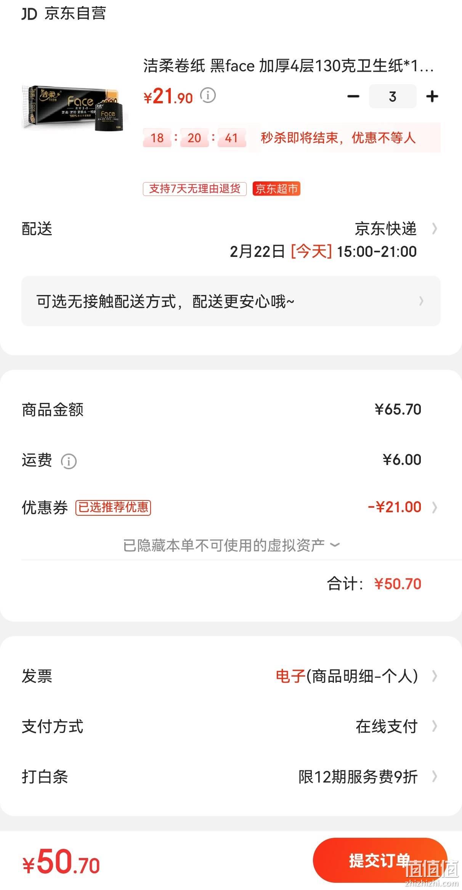Tap the flash sale countdown timer
462x890 pixels.
click(x=194, y=138)
